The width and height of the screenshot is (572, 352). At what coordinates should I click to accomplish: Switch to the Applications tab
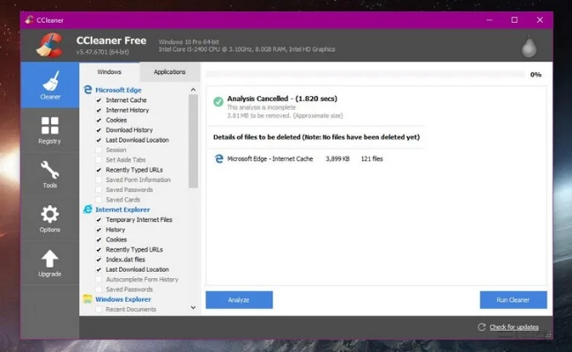click(169, 72)
